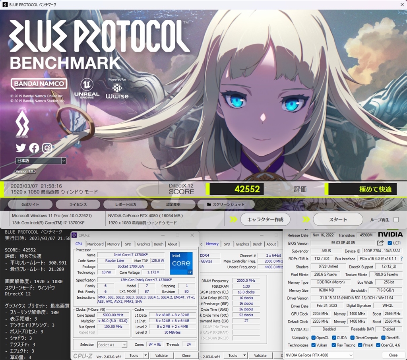The width and height of the screenshot is (407, 360).
Task: Click the キャラクター作成 character creation button
Action: (x=265, y=220)
